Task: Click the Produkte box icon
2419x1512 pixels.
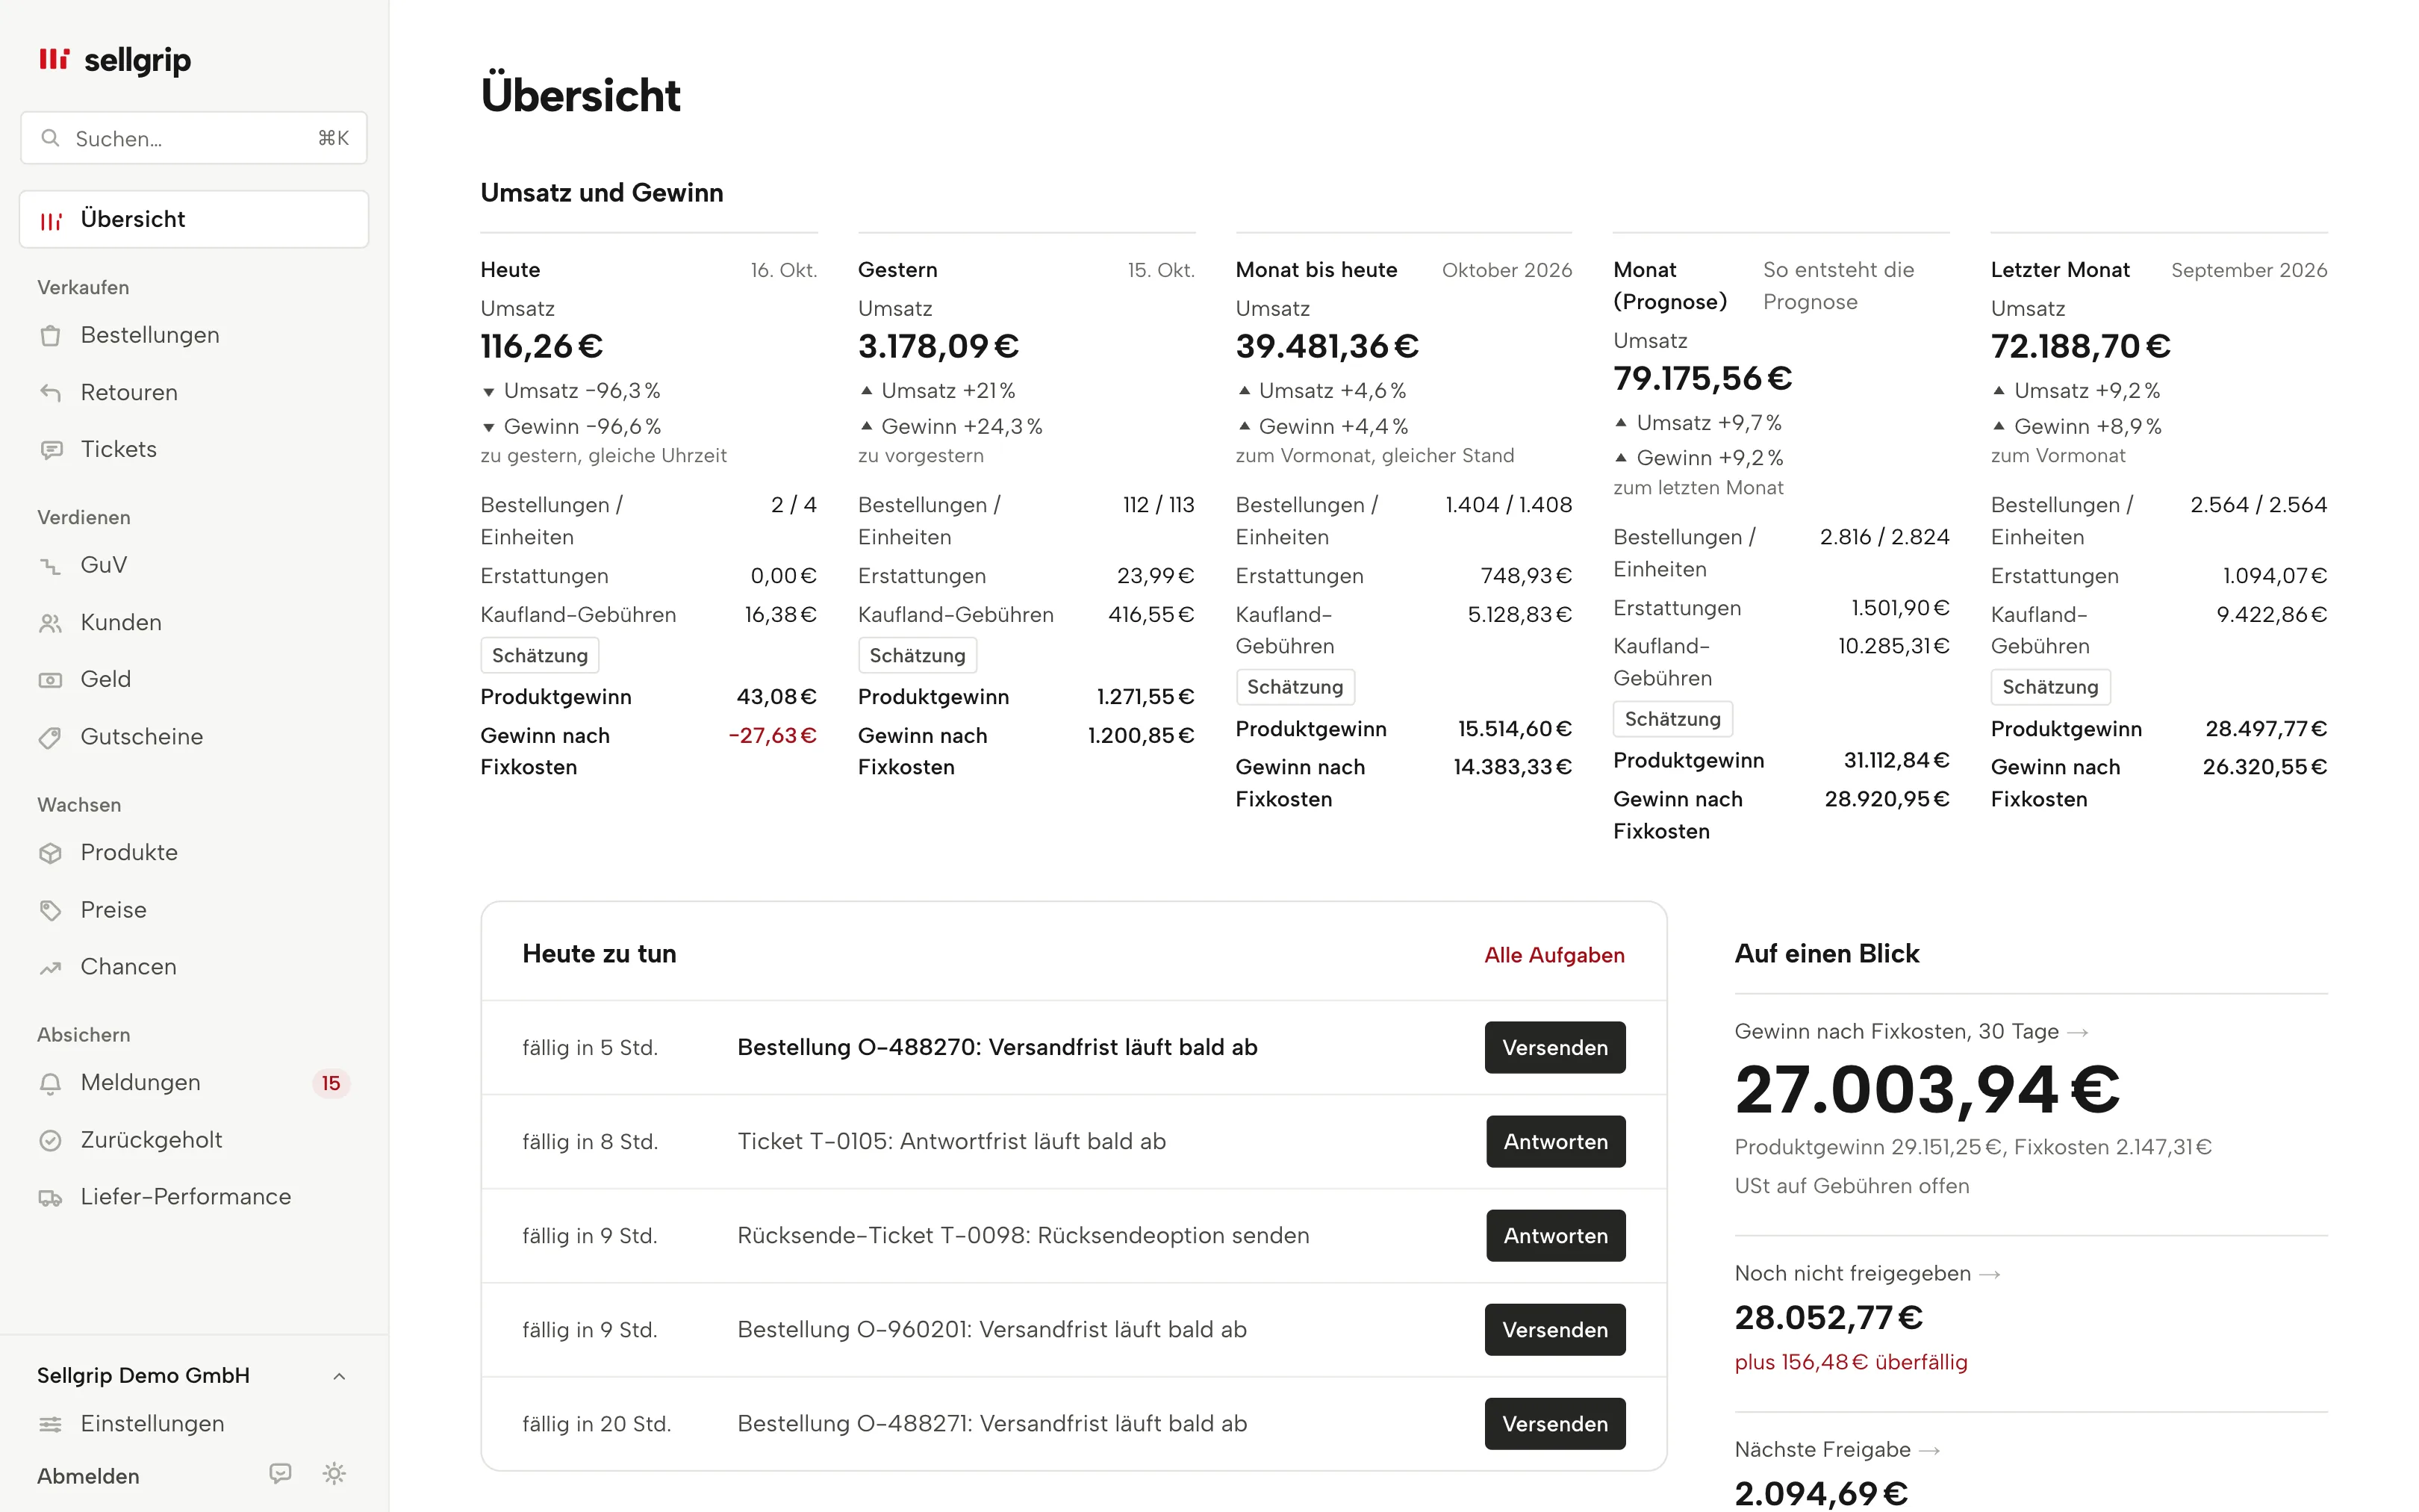Action: 51,853
